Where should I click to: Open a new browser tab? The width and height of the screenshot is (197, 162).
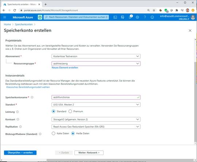[x=46, y=4]
